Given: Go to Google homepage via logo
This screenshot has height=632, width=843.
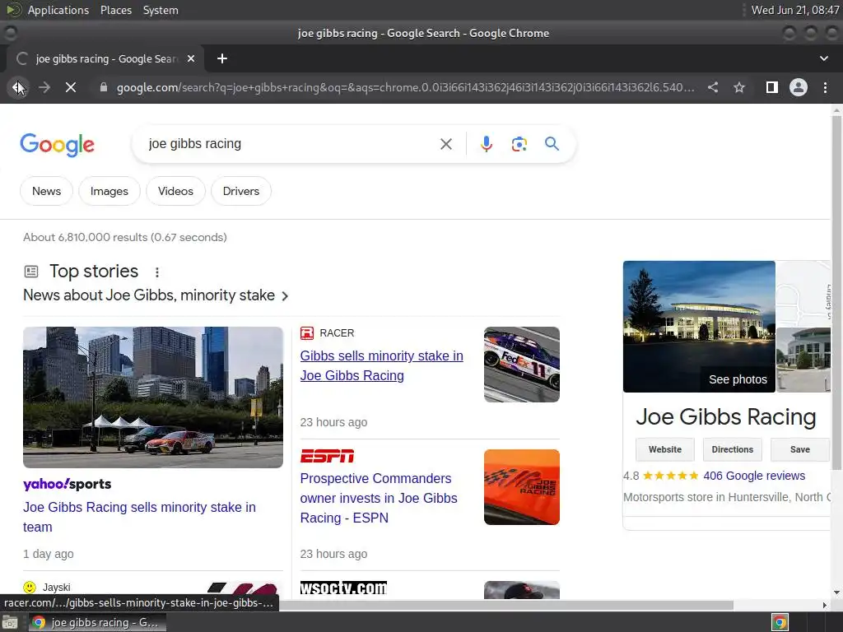Looking at the screenshot, I should click(x=57, y=145).
